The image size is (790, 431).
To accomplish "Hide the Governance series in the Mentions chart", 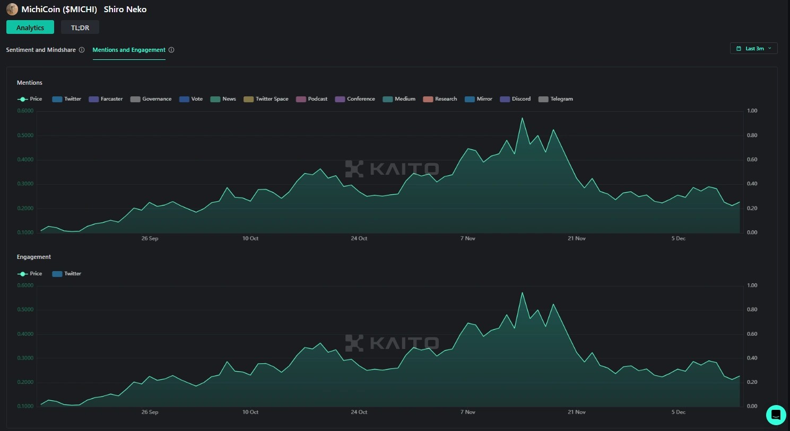I will click(x=151, y=99).
